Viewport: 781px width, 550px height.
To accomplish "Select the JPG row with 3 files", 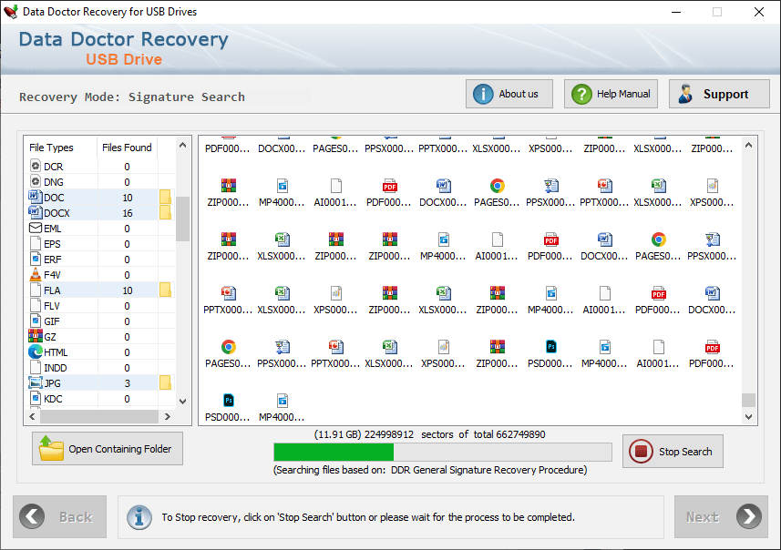I will pos(99,383).
